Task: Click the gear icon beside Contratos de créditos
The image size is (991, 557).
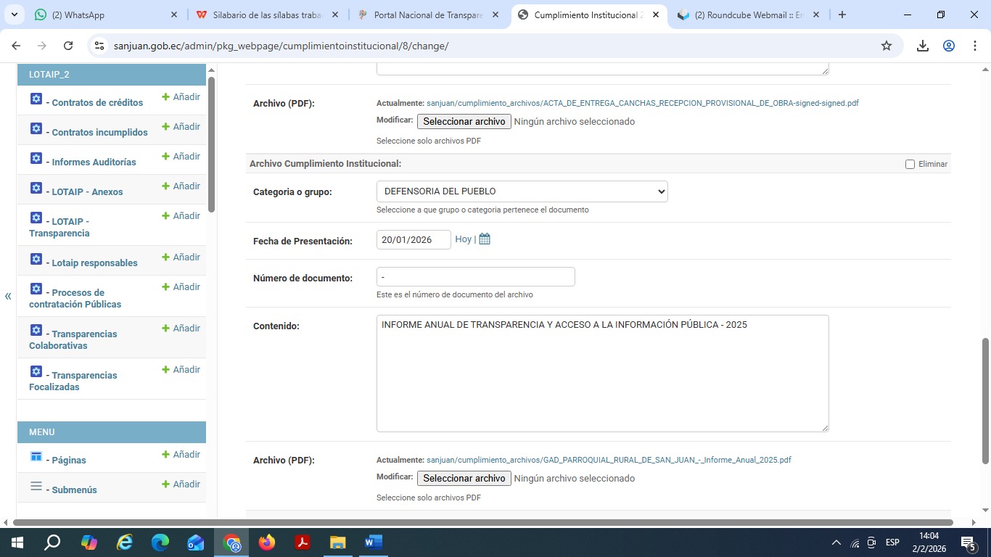Action: pos(36,99)
